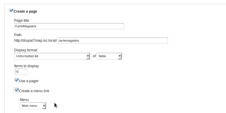Click the arrow on Unformatted list dropdown
The width and height of the screenshot is (226, 113).
[x=88, y=56]
